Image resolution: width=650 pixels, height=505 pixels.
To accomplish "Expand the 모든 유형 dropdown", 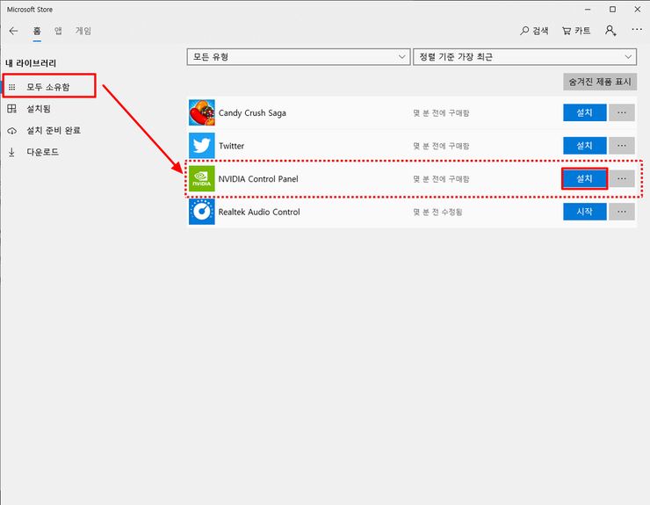I will pyautogui.click(x=299, y=57).
